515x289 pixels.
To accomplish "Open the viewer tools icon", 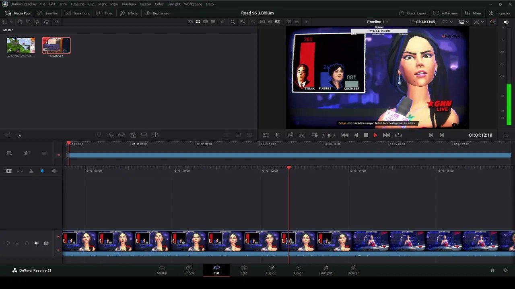I will pyautogui.click(x=266, y=135).
